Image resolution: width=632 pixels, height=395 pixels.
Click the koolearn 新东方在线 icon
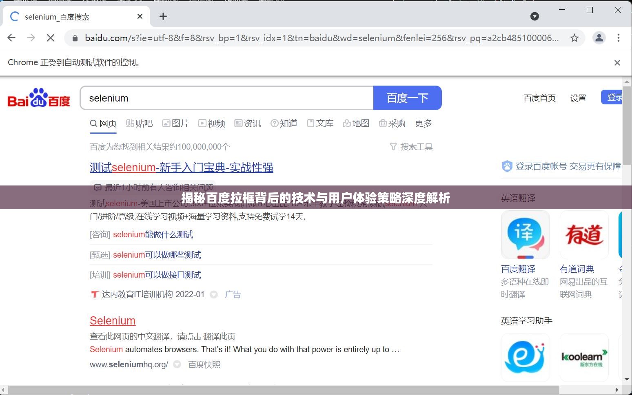(x=584, y=357)
